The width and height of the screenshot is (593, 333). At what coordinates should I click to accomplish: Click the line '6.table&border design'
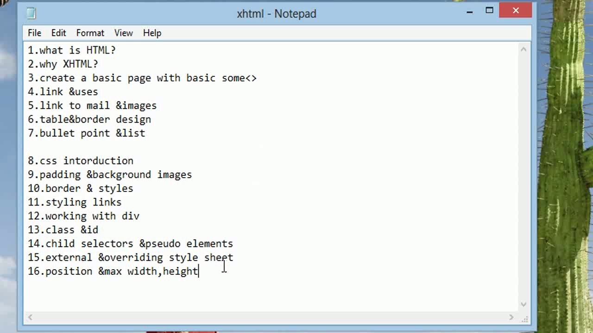[x=89, y=119]
